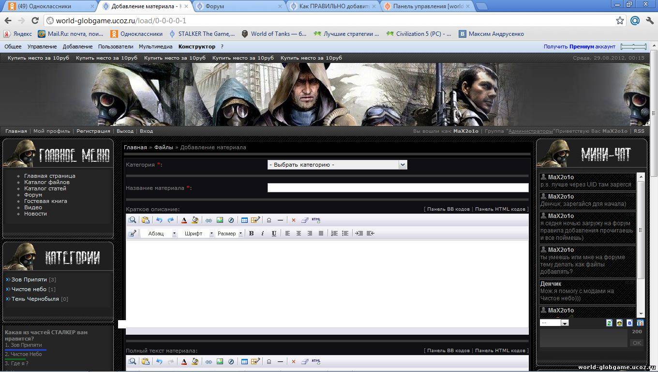Open Конструктор menu in admin bar
The image size is (658, 372).
coord(197,46)
